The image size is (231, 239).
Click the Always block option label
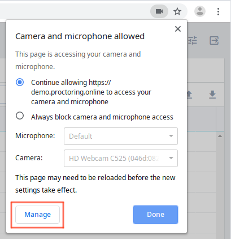point(102,117)
